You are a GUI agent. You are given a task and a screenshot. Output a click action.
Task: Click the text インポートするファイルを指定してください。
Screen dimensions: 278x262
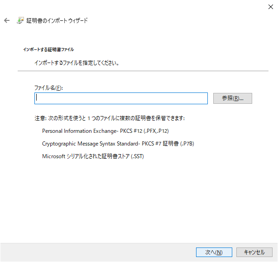click(77, 63)
